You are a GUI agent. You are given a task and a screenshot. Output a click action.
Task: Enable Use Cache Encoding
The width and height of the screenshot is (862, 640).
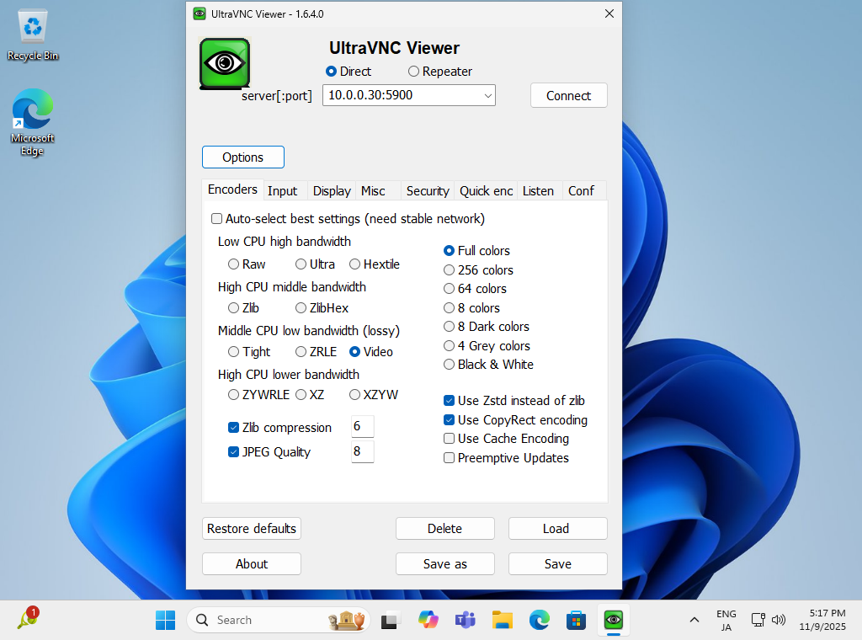pos(450,438)
